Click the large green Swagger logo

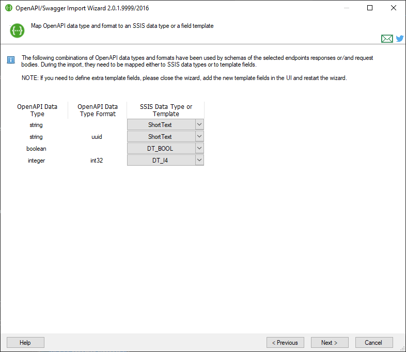(17, 31)
